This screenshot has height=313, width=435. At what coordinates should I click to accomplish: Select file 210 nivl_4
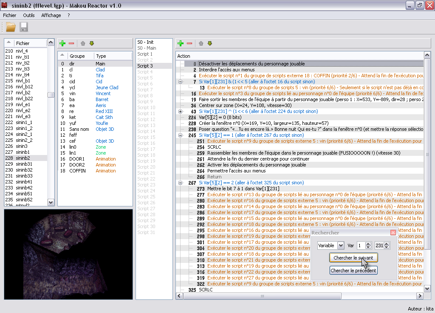pos(25,51)
